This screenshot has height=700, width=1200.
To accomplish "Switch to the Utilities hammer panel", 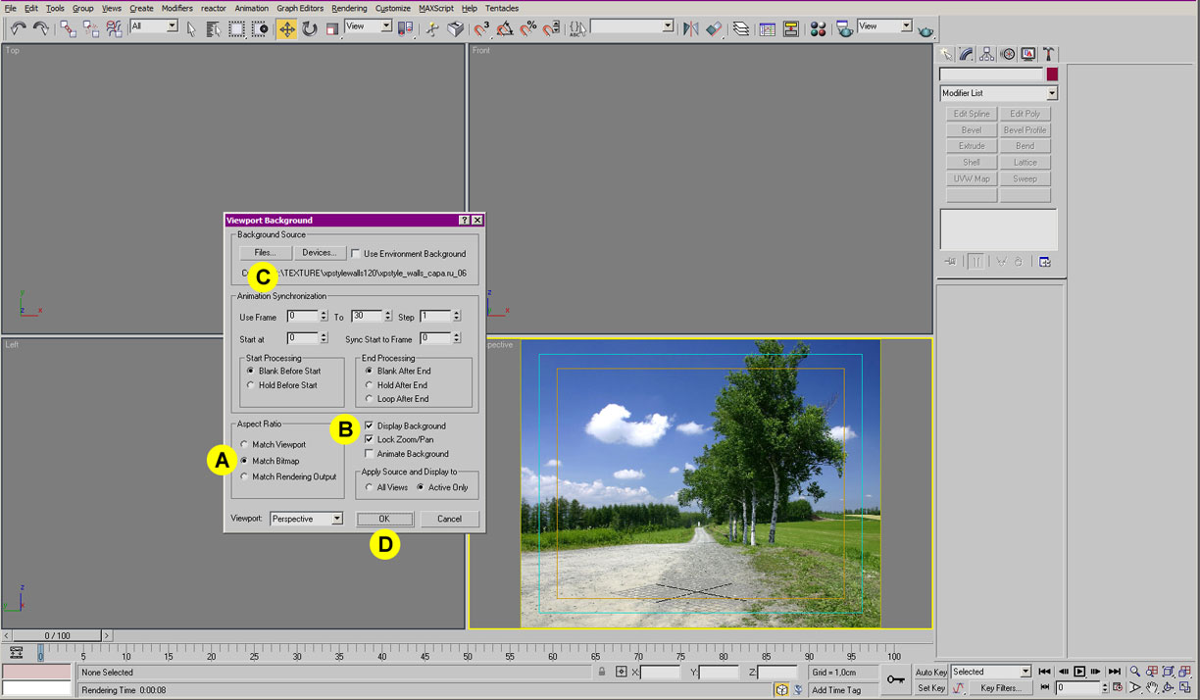I will 1048,54.
